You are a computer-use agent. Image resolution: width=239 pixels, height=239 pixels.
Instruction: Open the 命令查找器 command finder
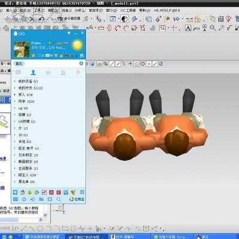pyautogui.click(x=69, y=19)
